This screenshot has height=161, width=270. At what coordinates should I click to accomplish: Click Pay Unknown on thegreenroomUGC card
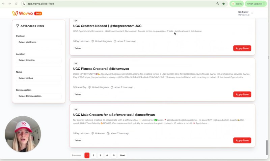(81, 41)
